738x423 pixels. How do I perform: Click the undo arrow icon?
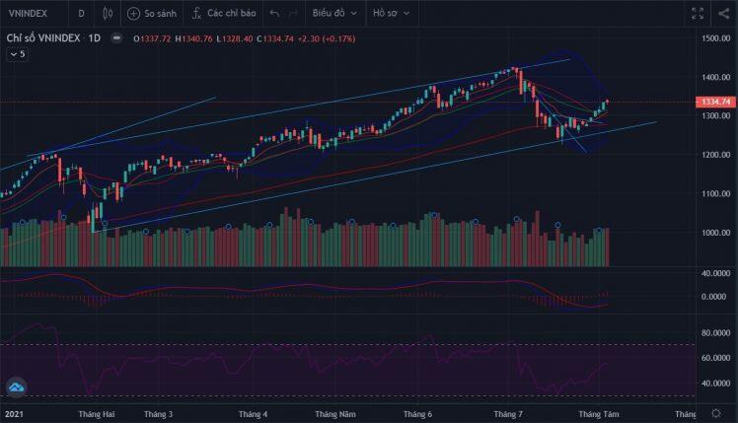(x=275, y=14)
